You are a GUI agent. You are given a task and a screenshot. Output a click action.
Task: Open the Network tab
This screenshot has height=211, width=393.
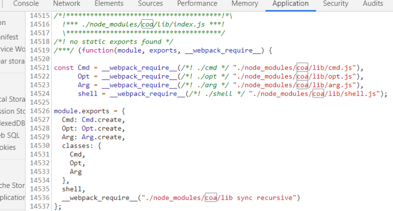pos(67,3)
